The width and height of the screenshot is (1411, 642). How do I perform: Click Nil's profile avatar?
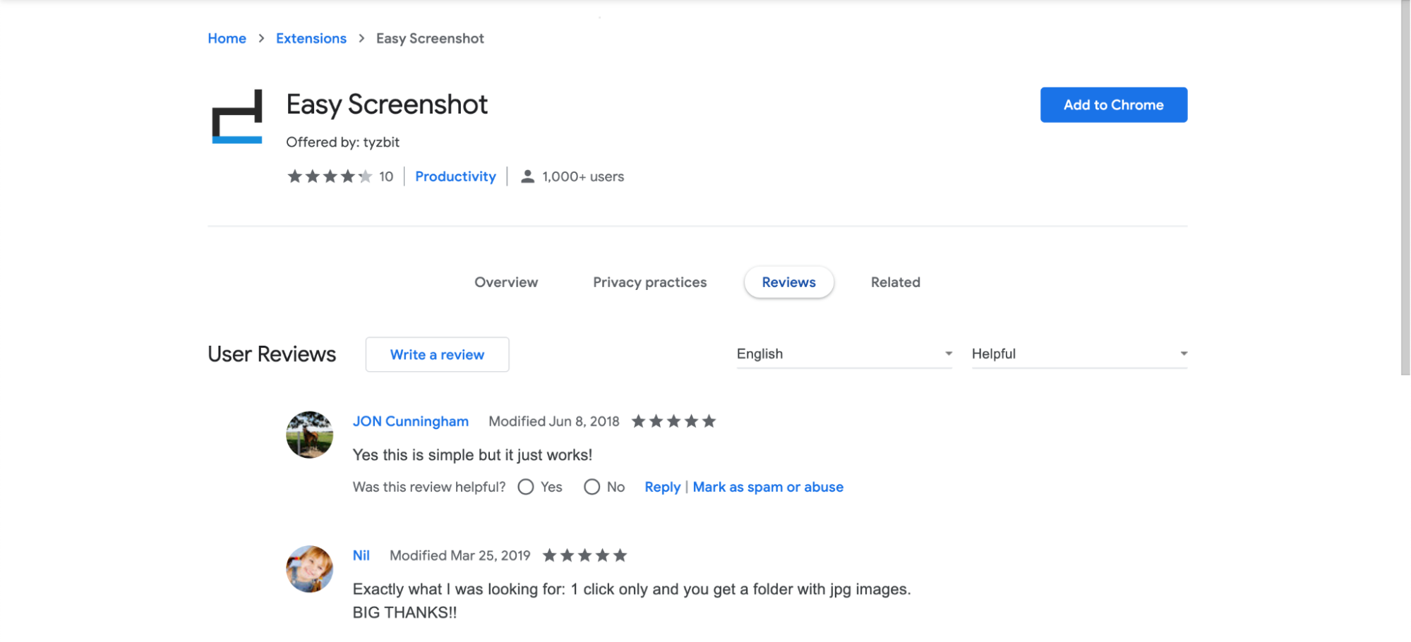pyautogui.click(x=309, y=569)
